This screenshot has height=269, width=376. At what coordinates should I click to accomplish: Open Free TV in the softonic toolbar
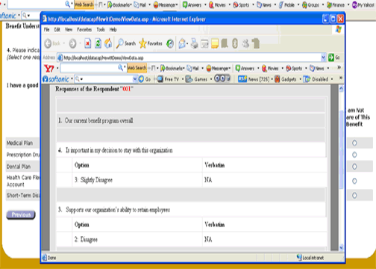(x=169, y=79)
